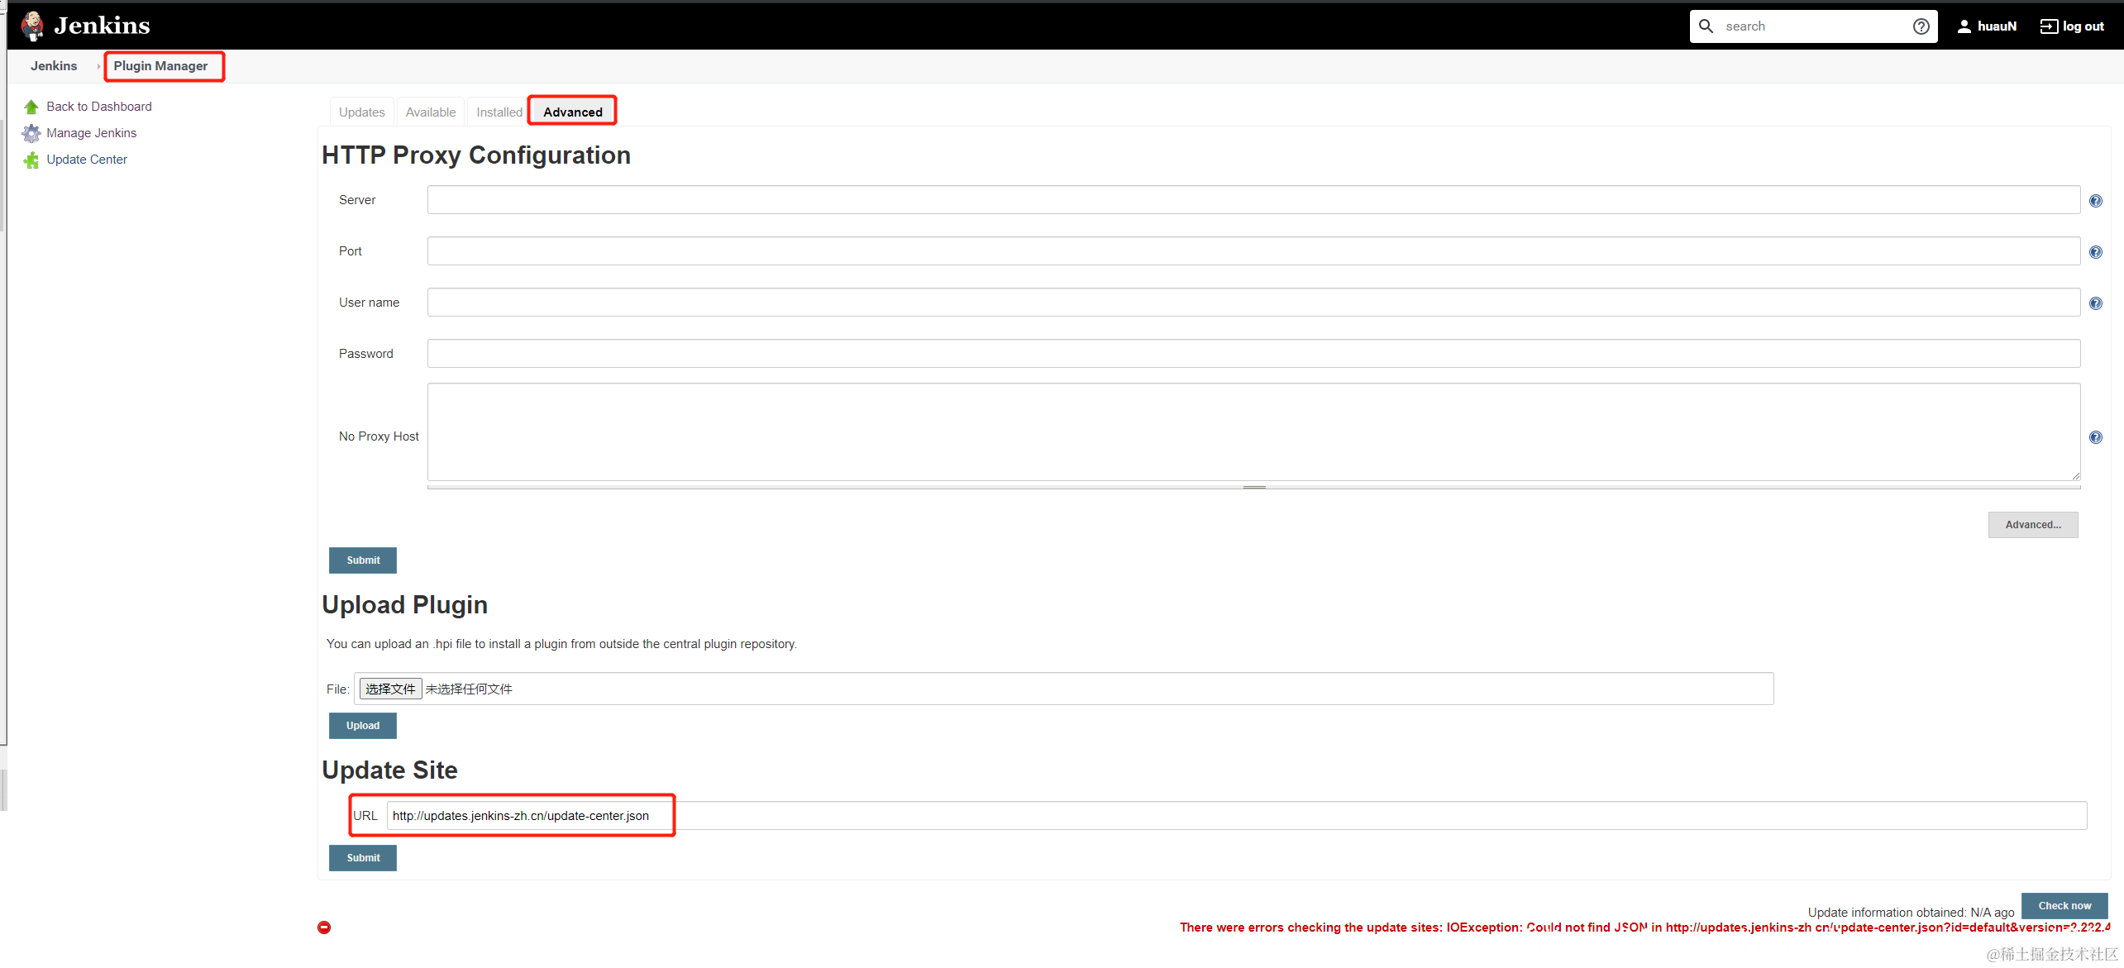Switch to the Available tab
This screenshot has height=968, width=2124.
pyautogui.click(x=430, y=112)
